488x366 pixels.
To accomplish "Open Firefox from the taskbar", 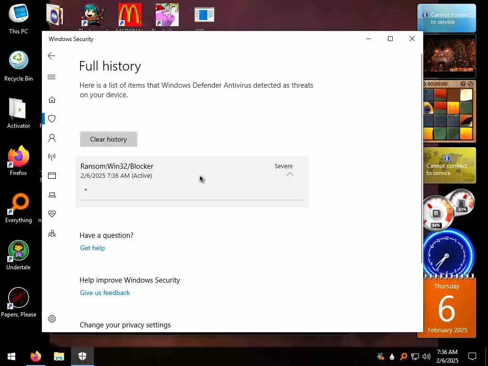I will coord(35,356).
